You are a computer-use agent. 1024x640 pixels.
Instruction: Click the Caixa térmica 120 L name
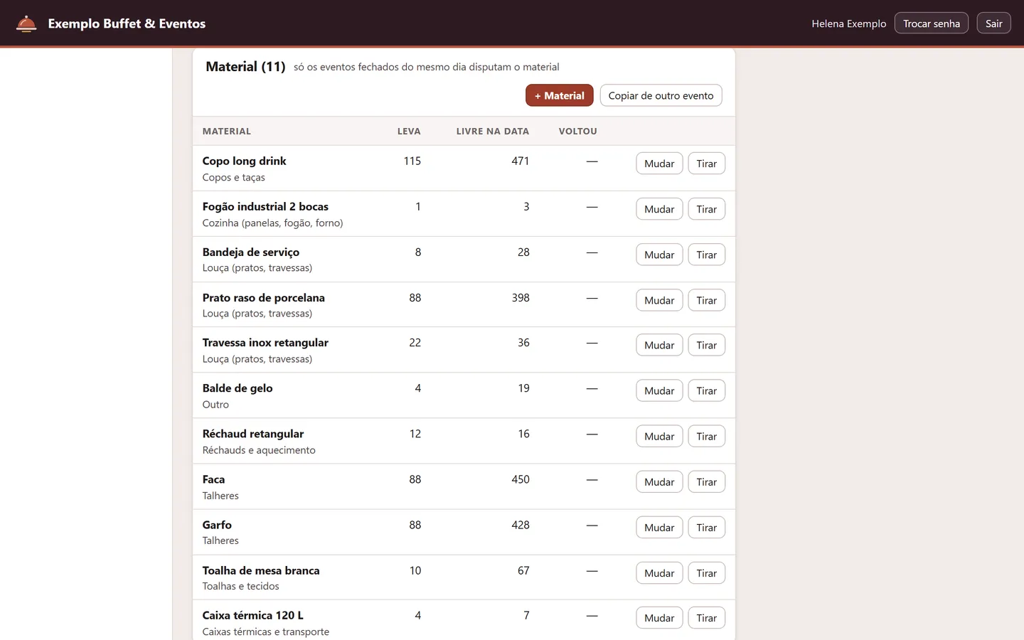tap(252, 616)
